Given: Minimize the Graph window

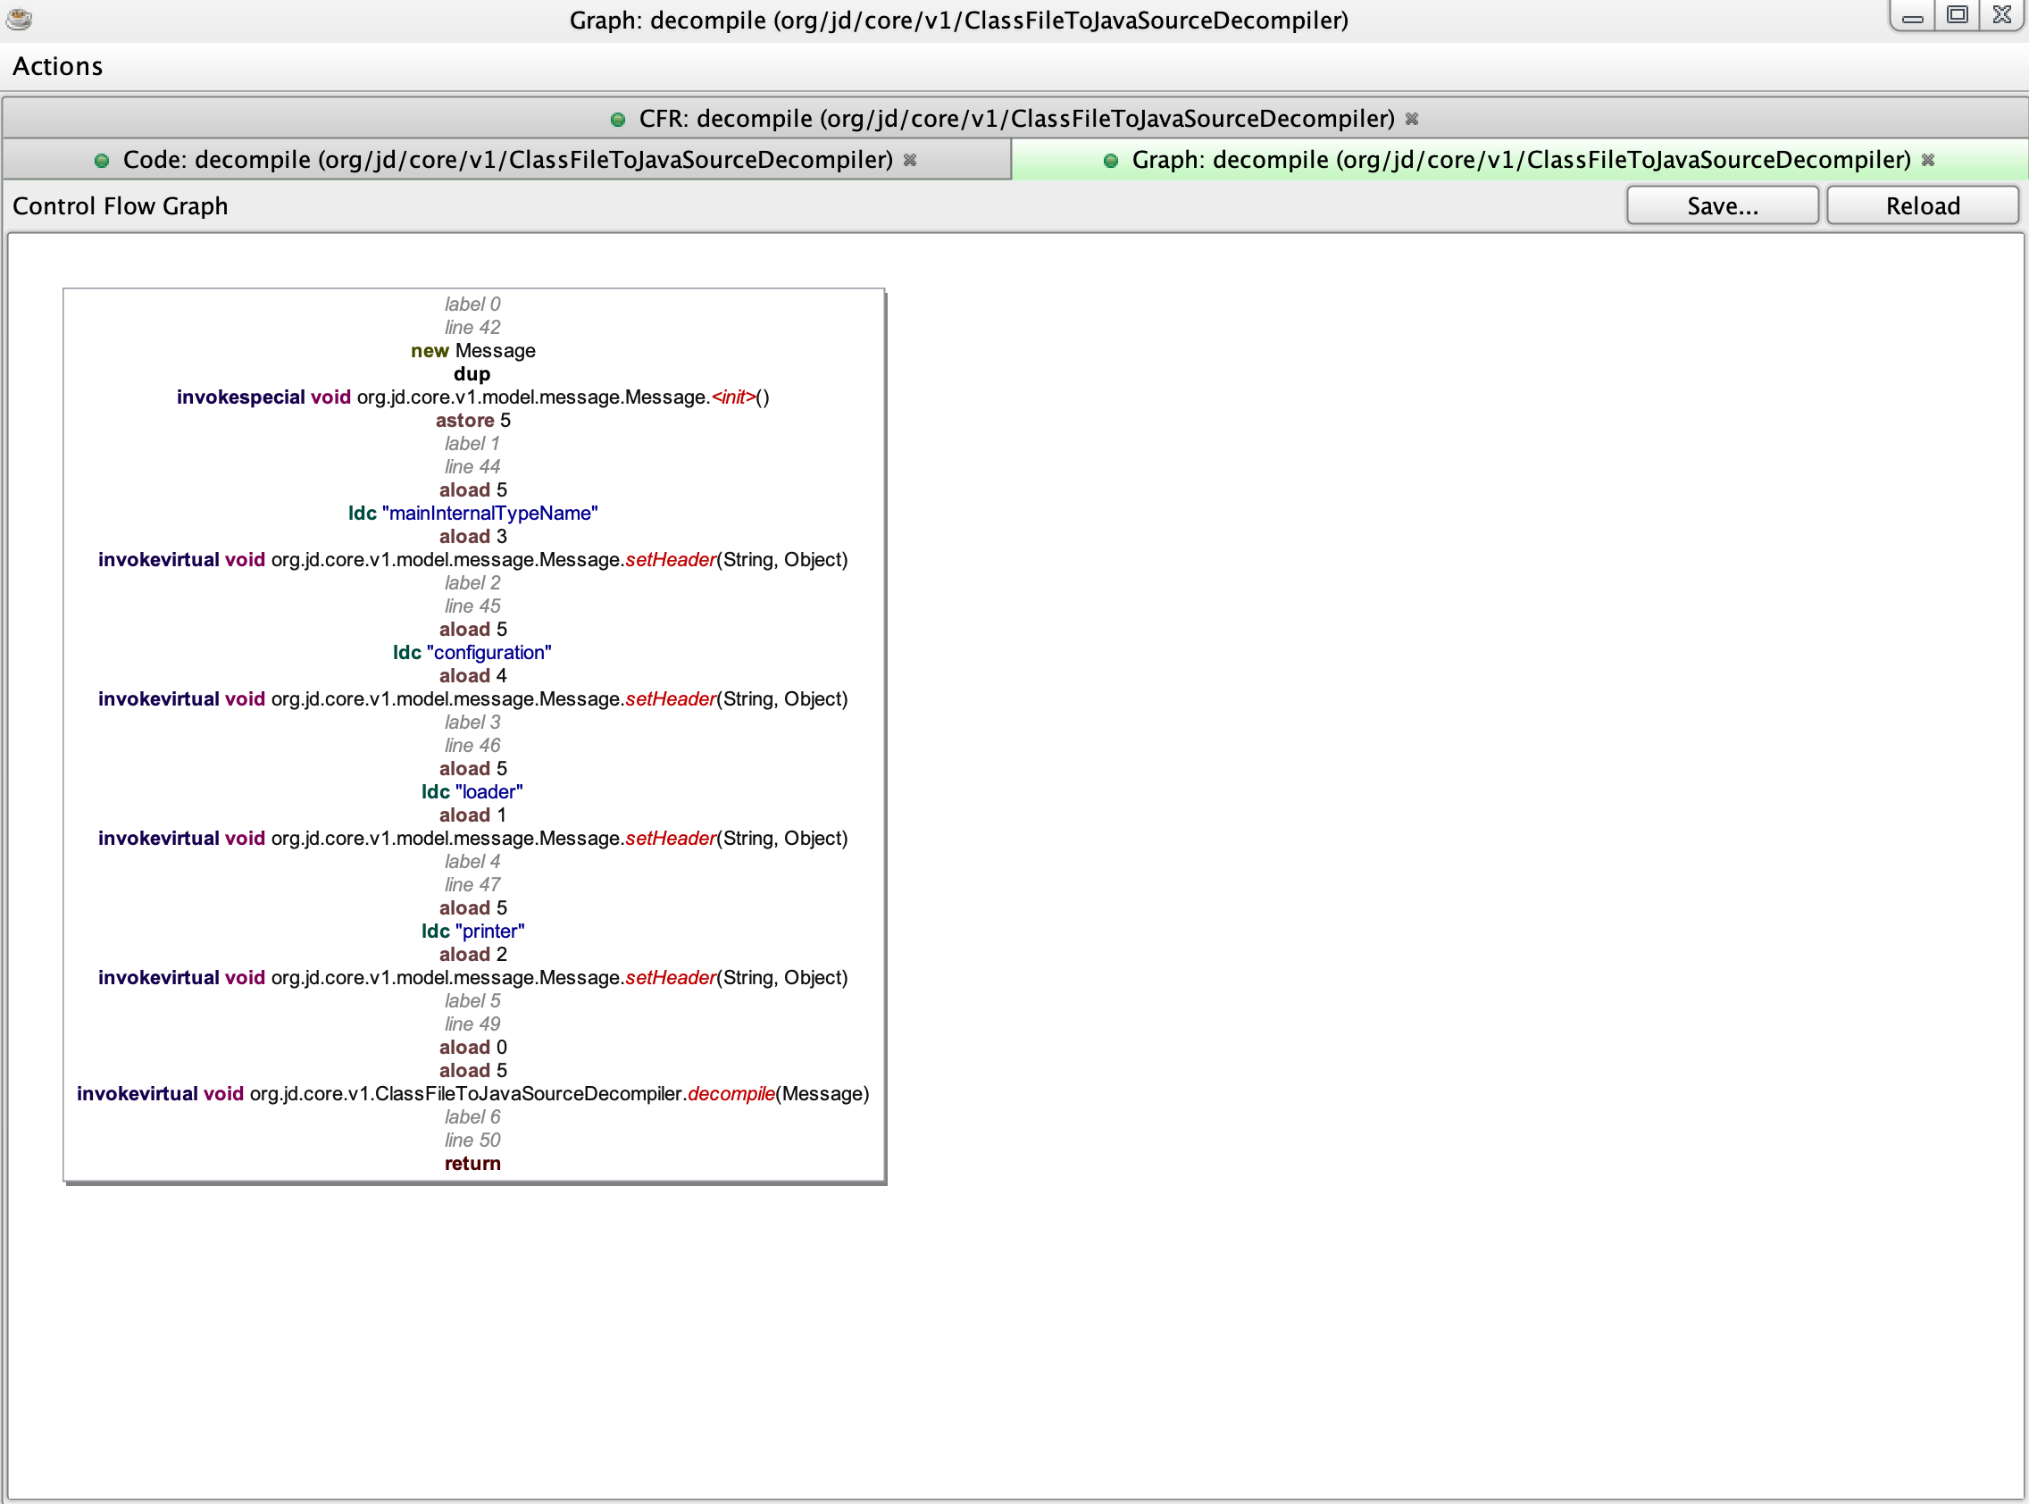Looking at the screenshot, I should coord(1912,16).
